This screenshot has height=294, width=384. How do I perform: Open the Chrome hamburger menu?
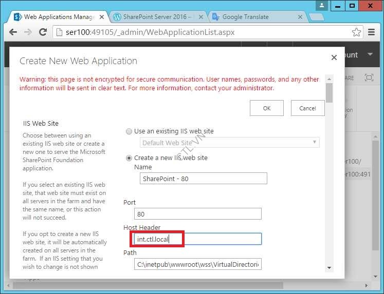tap(372, 32)
